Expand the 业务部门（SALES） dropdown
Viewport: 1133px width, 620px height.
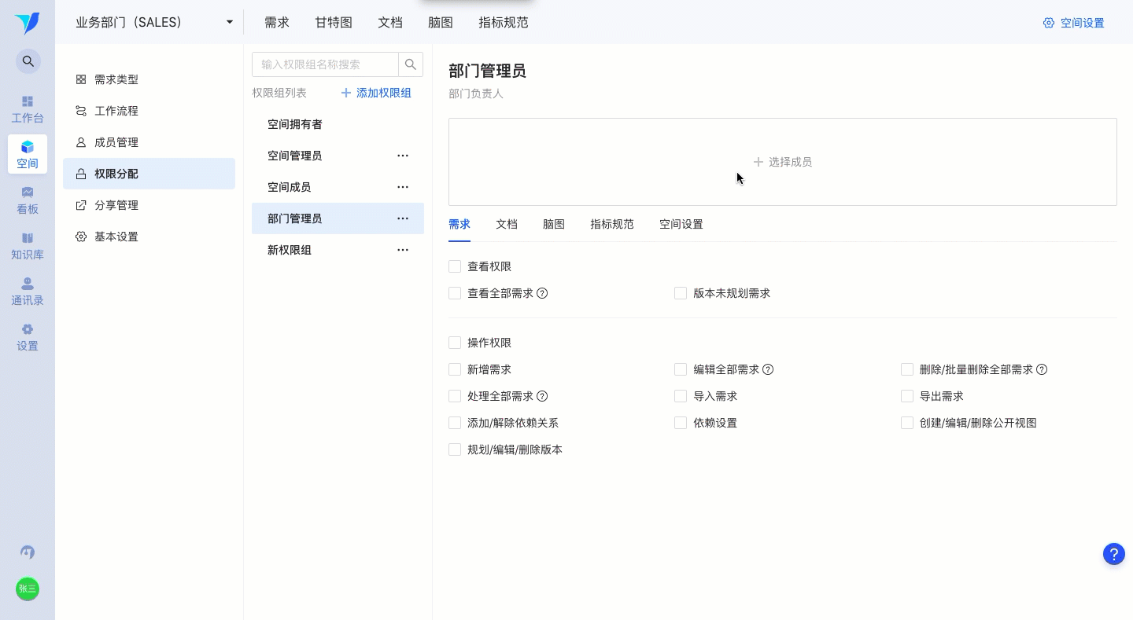pyautogui.click(x=229, y=22)
